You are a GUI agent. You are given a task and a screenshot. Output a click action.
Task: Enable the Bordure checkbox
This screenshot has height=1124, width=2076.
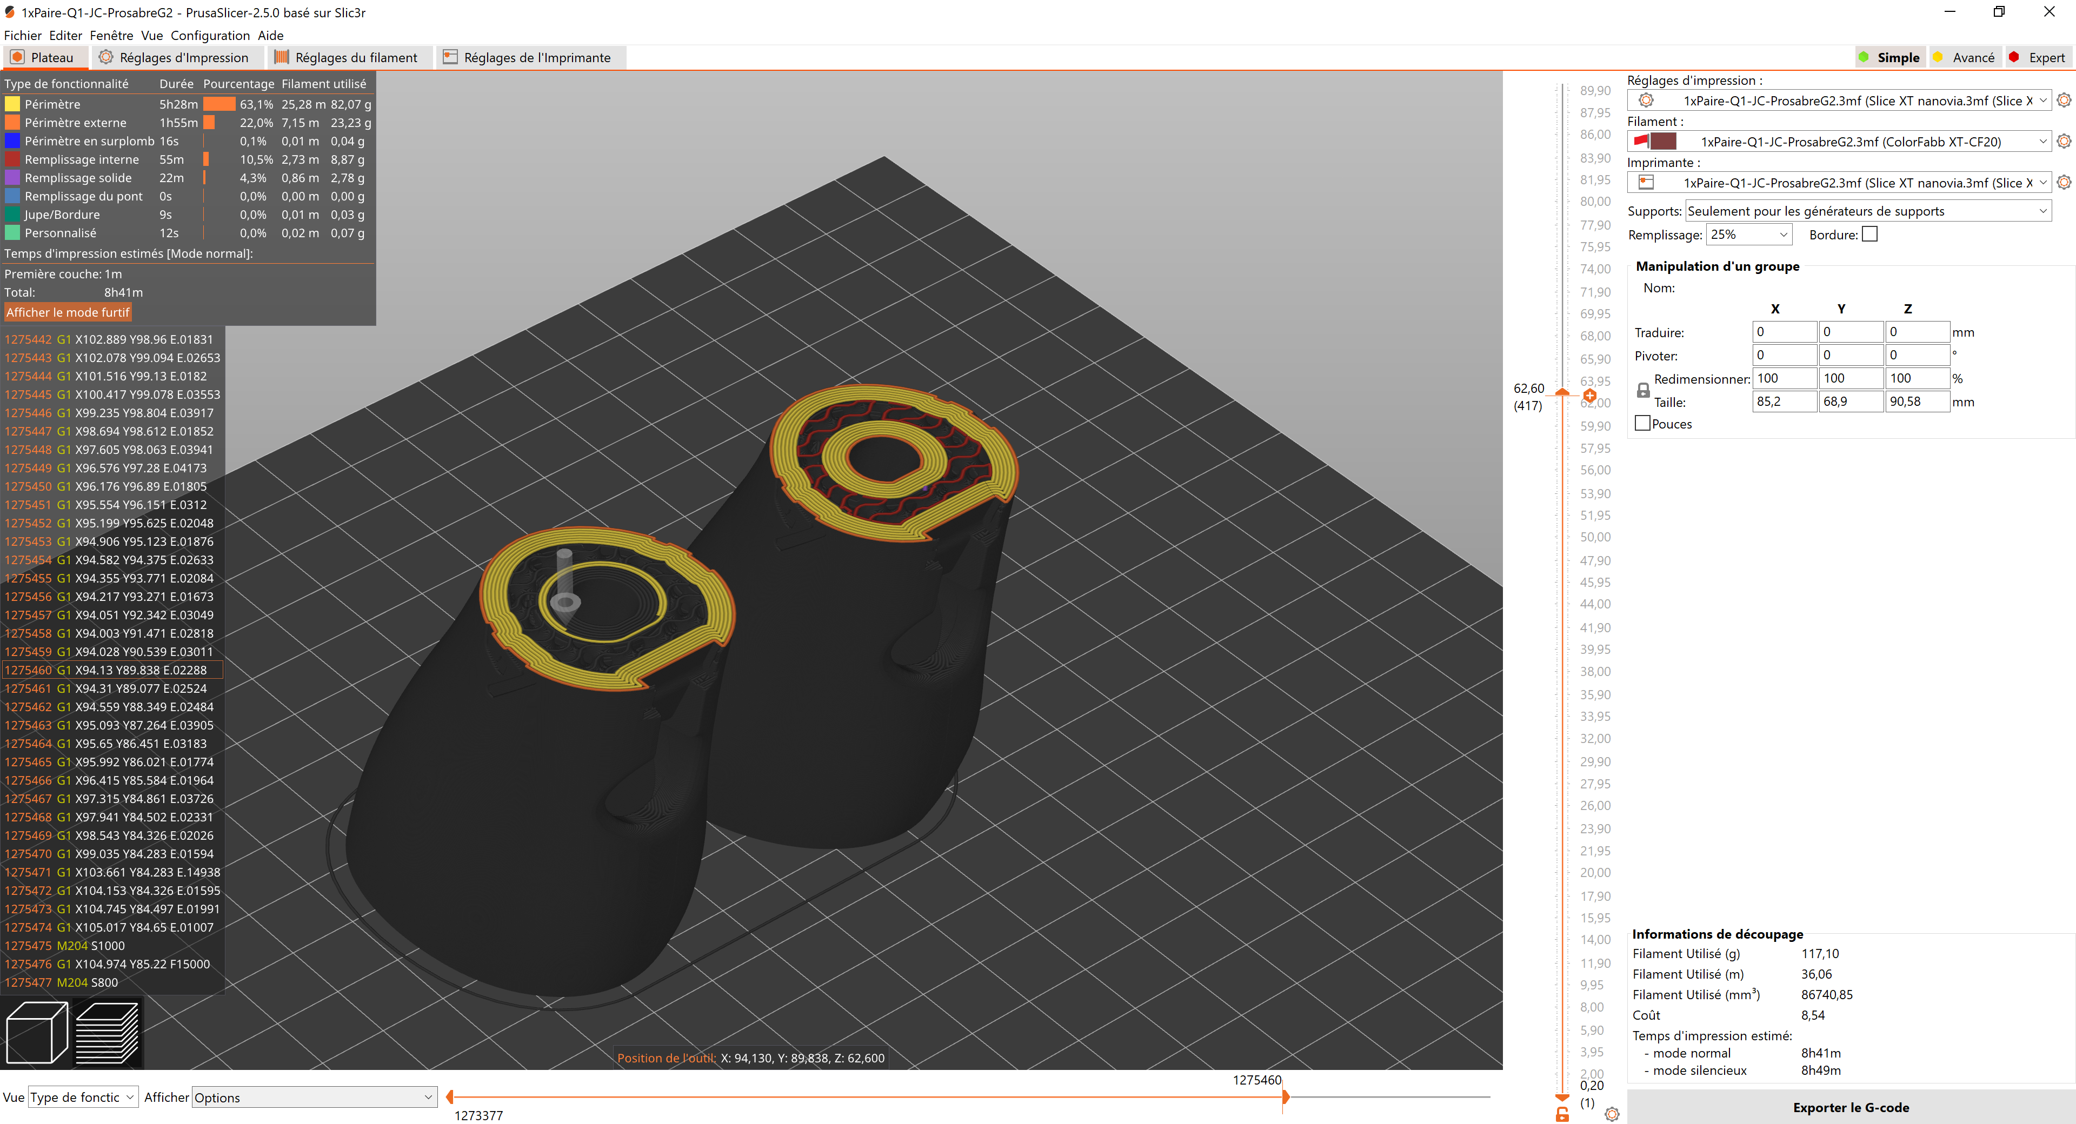[x=1869, y=235]
